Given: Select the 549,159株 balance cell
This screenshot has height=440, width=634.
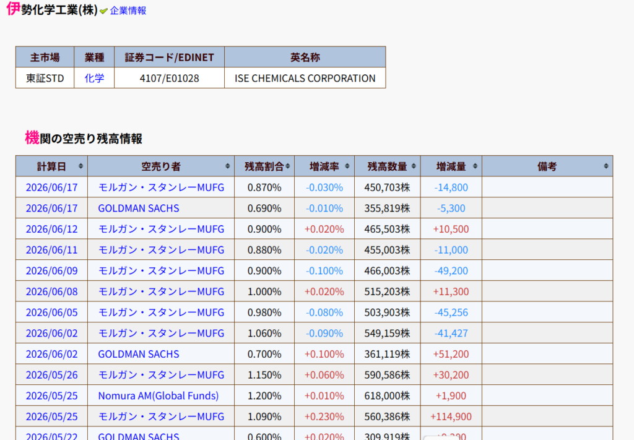Looking at the screenshot, I should 388,333.
